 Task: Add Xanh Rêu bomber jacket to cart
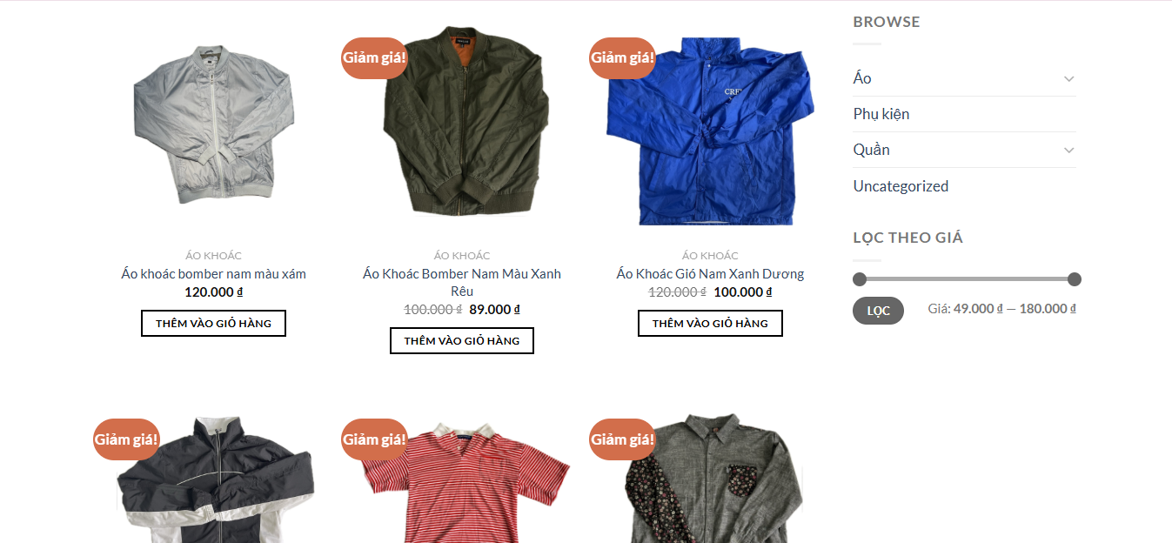pos(461,340)
